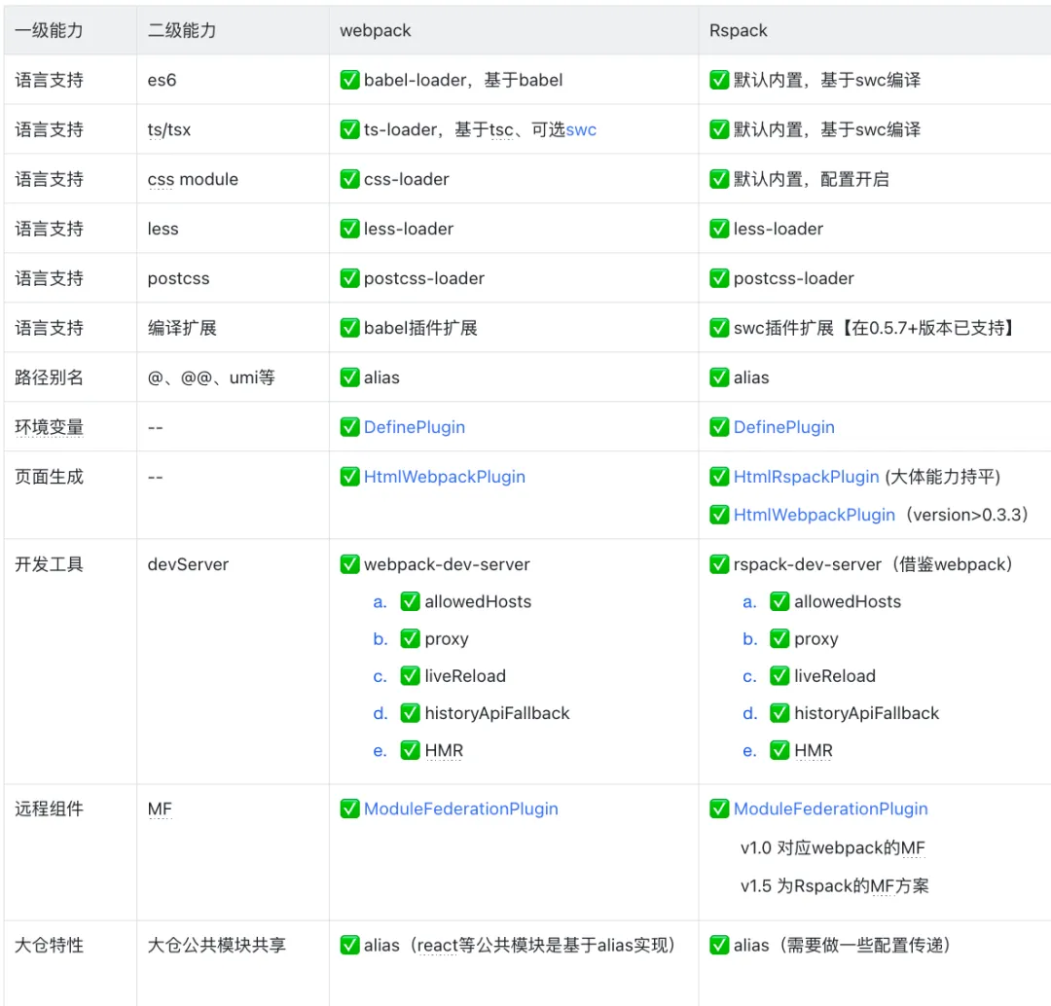Open DefinePlugin link in webpack column
Screen dimensions: 1051x1006
(x=415, y=427)
